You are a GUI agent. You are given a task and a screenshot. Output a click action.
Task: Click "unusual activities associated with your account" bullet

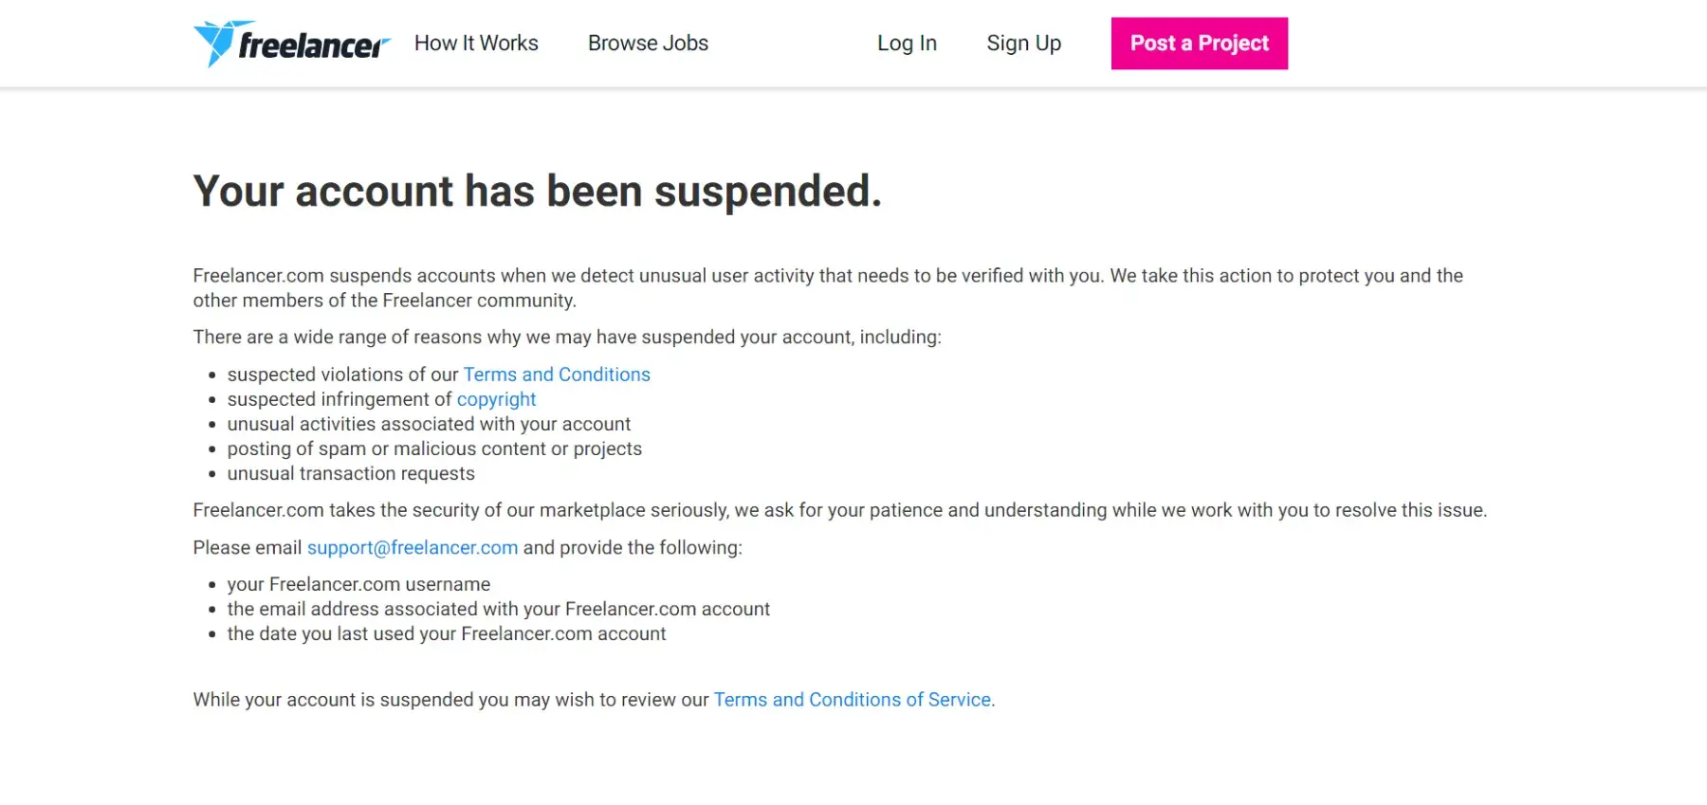(x=429, y=424)
